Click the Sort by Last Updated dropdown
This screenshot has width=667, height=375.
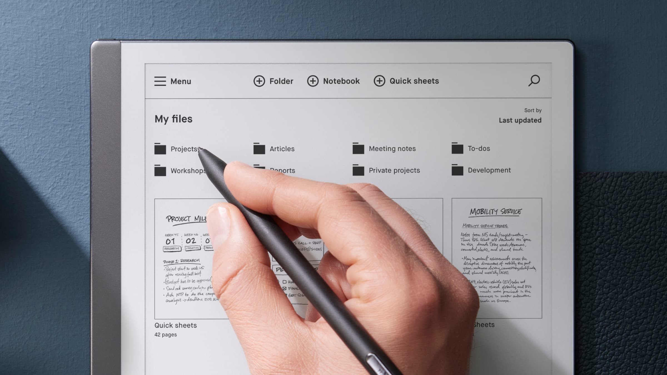click(x=520, y=120)
